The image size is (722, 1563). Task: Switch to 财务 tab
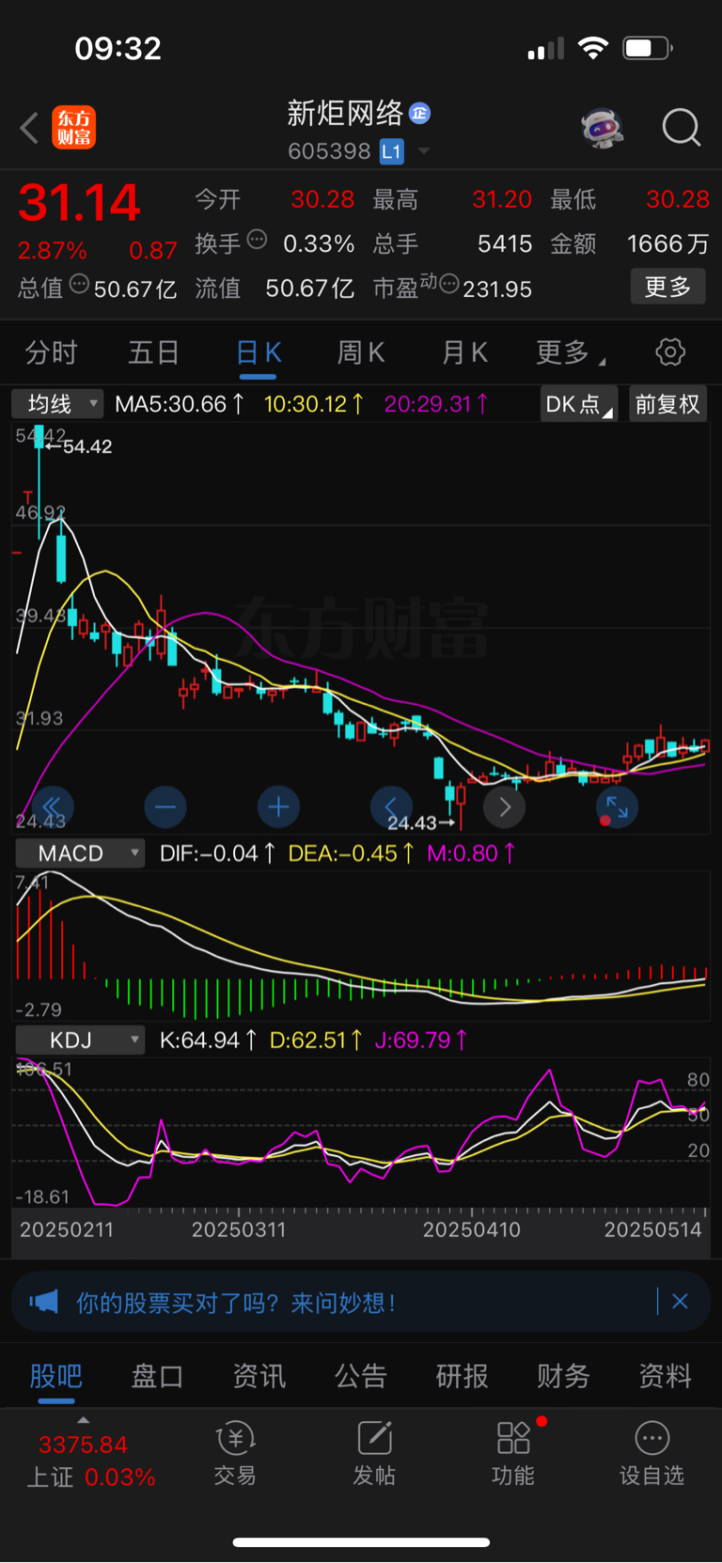pos(564,1376)
